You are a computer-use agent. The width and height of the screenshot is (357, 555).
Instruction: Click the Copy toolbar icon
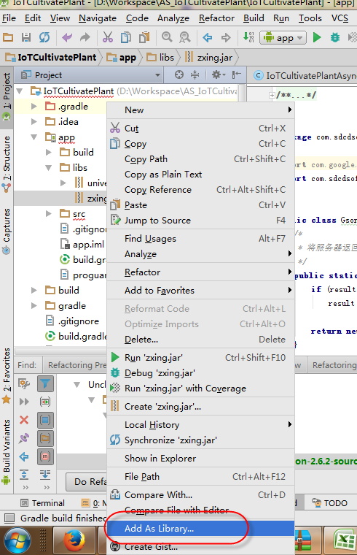pyautogui.click(x=126, y=37)
